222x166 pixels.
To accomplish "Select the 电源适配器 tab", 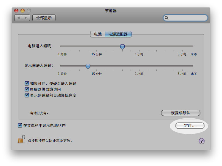I will tap(118, 34).
